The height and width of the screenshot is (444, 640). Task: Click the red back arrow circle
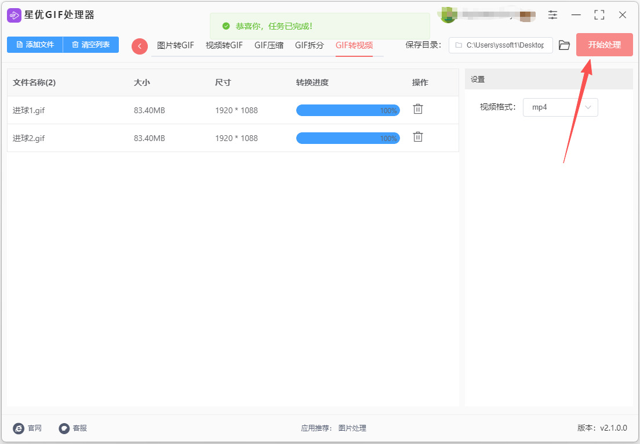pos(139,46)
